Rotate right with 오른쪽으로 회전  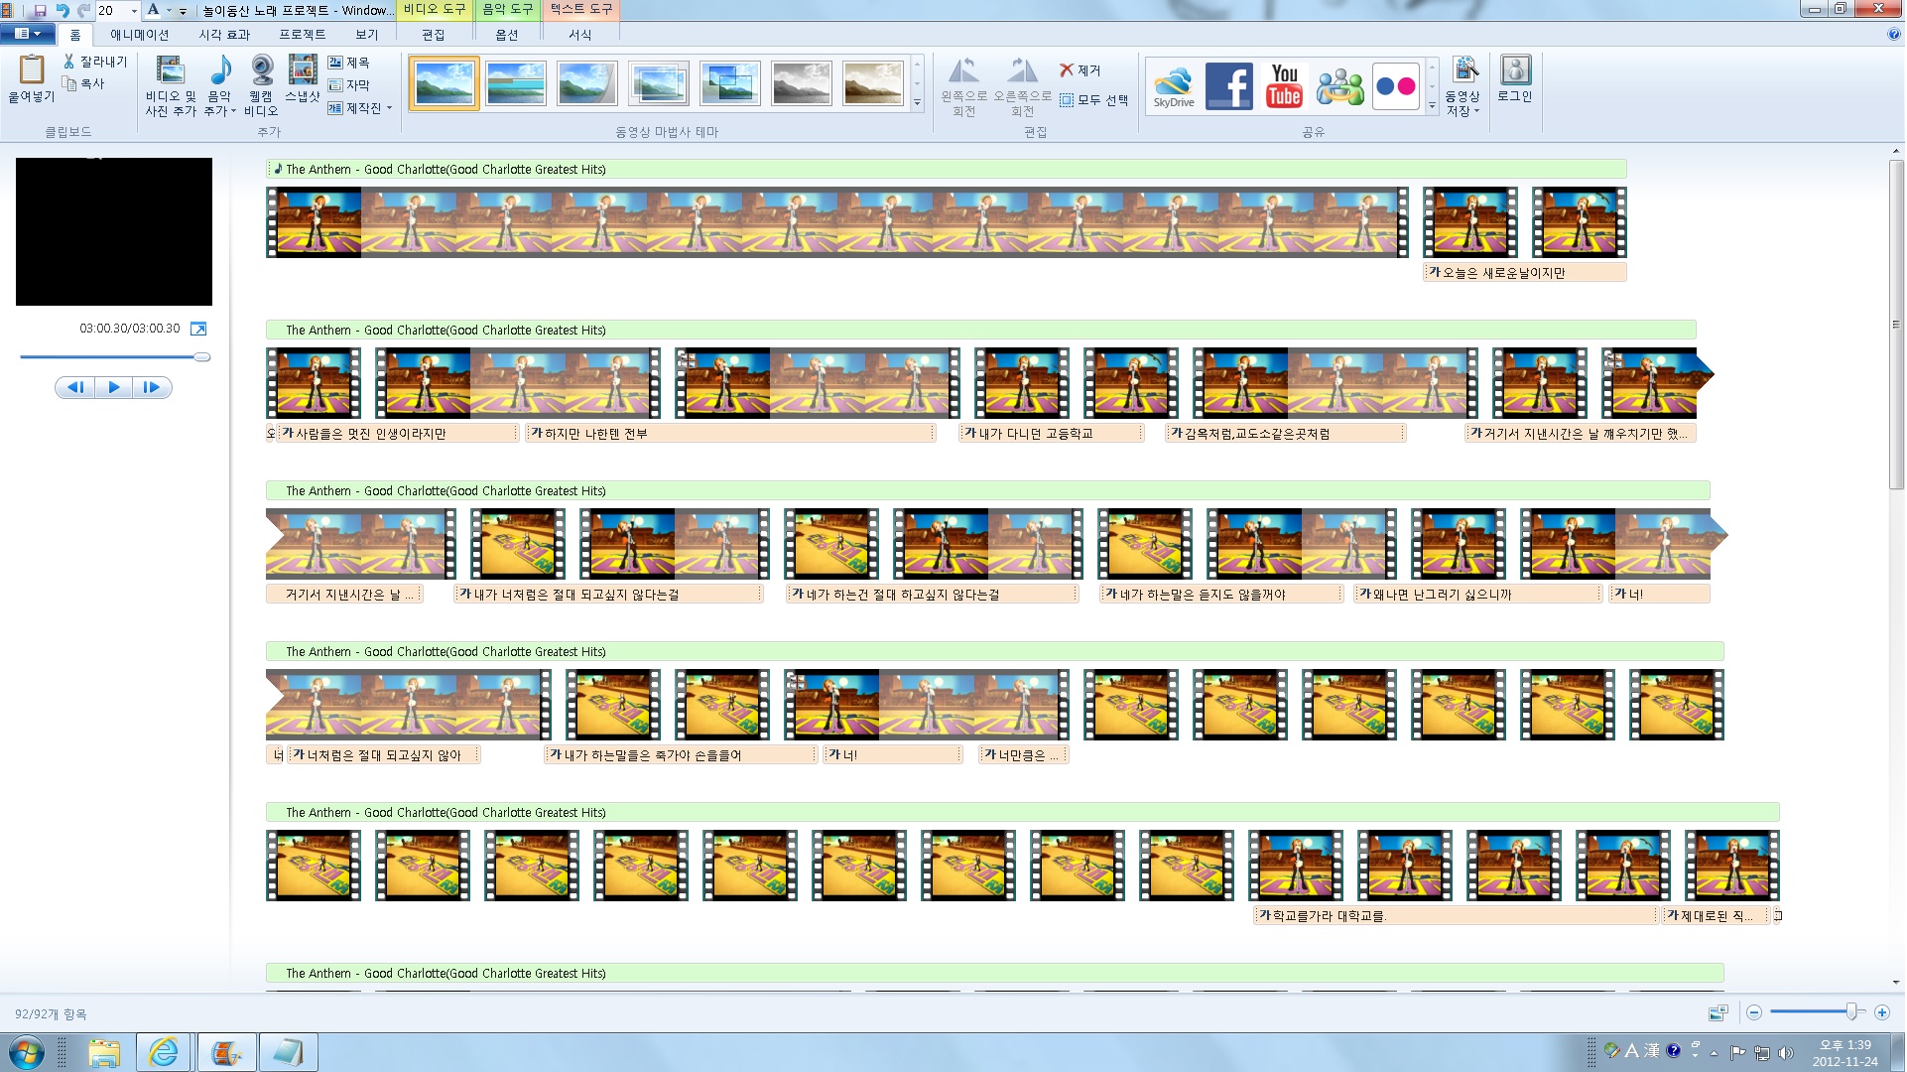point(1022,86)
